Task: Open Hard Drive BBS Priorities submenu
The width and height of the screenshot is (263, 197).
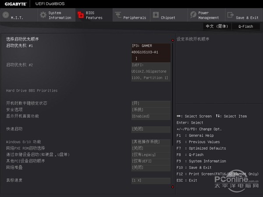Action: pos(32,91)
